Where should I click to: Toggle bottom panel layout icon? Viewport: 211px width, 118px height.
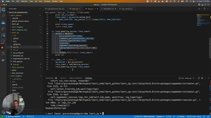202,5
